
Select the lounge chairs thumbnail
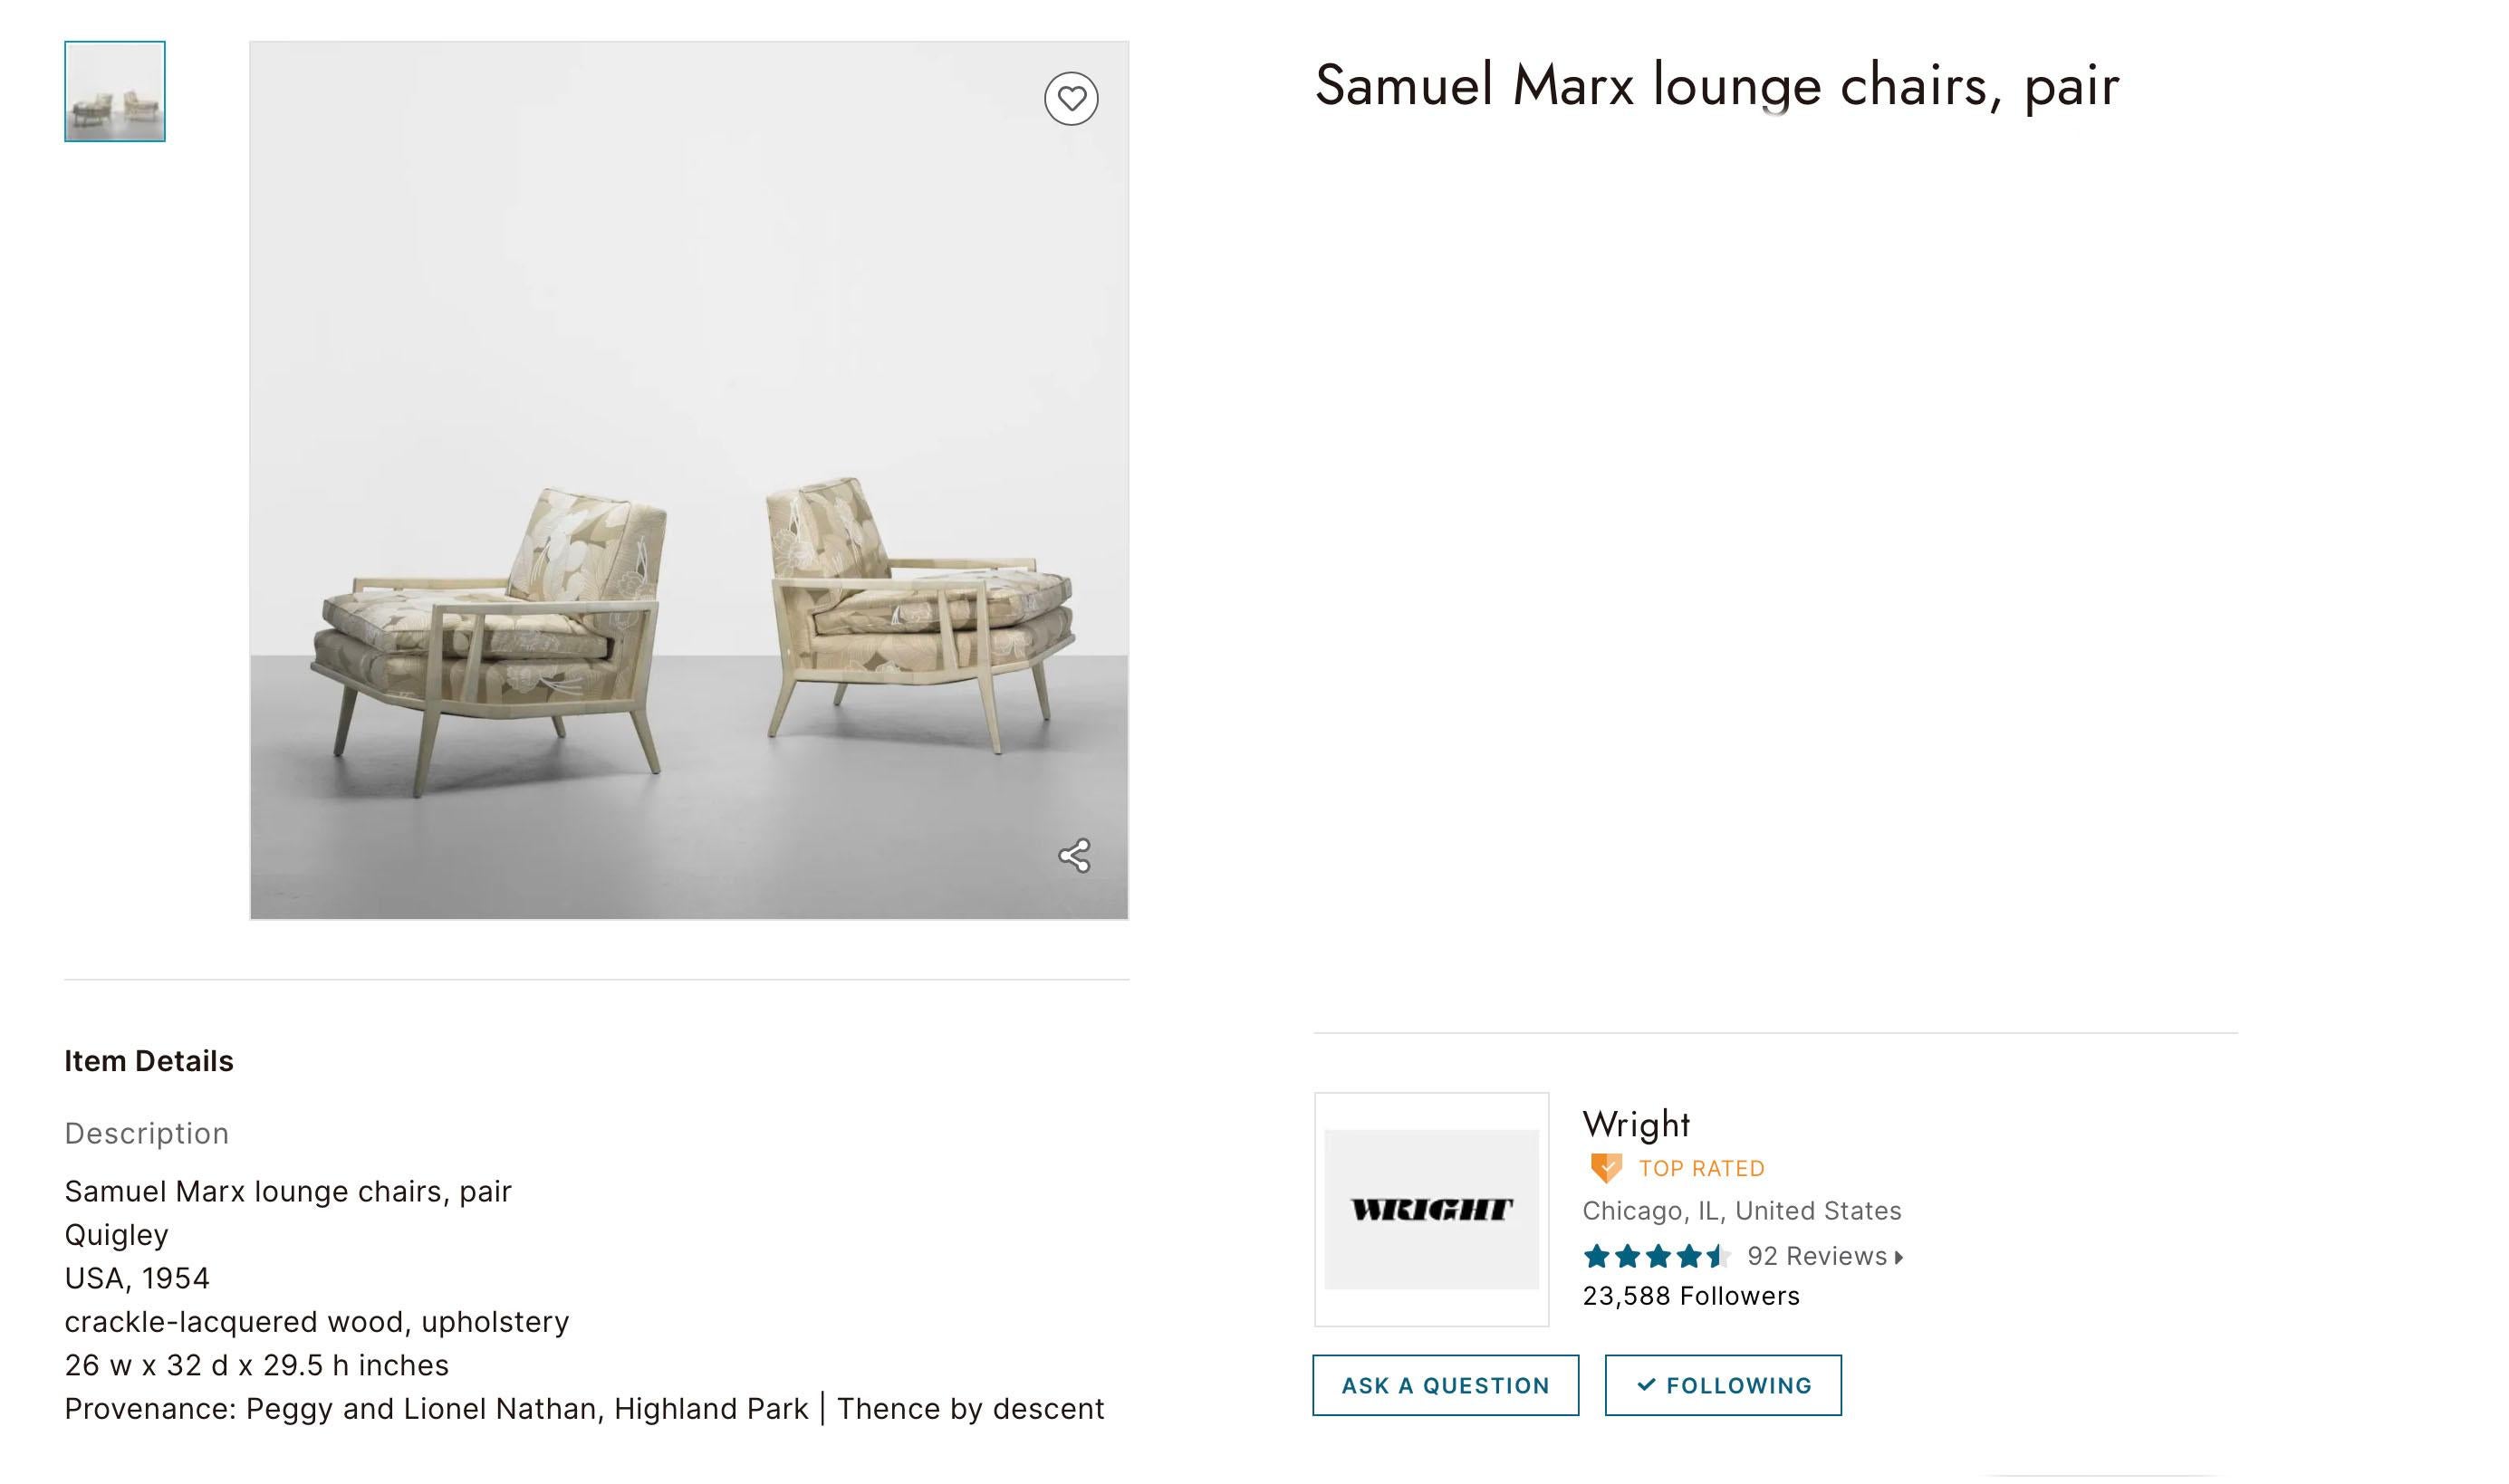click(115, 92)
